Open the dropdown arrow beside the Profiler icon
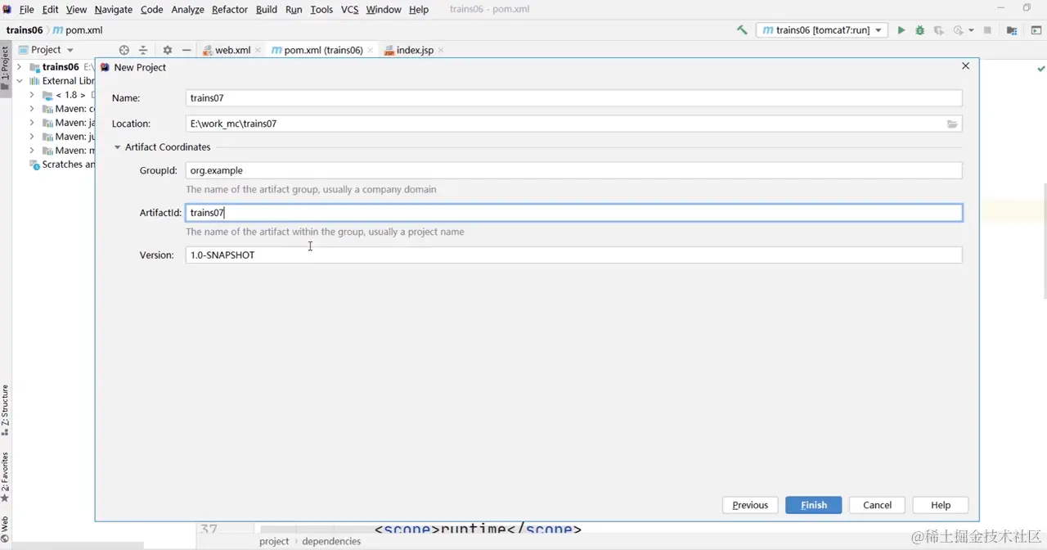This screenshot has width=1047, height=550. coord(971,30)
